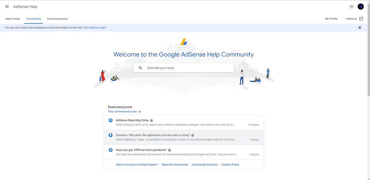Click lock icon beside application process question
Screen dimensions: 370x180
[x=193, y=135]
